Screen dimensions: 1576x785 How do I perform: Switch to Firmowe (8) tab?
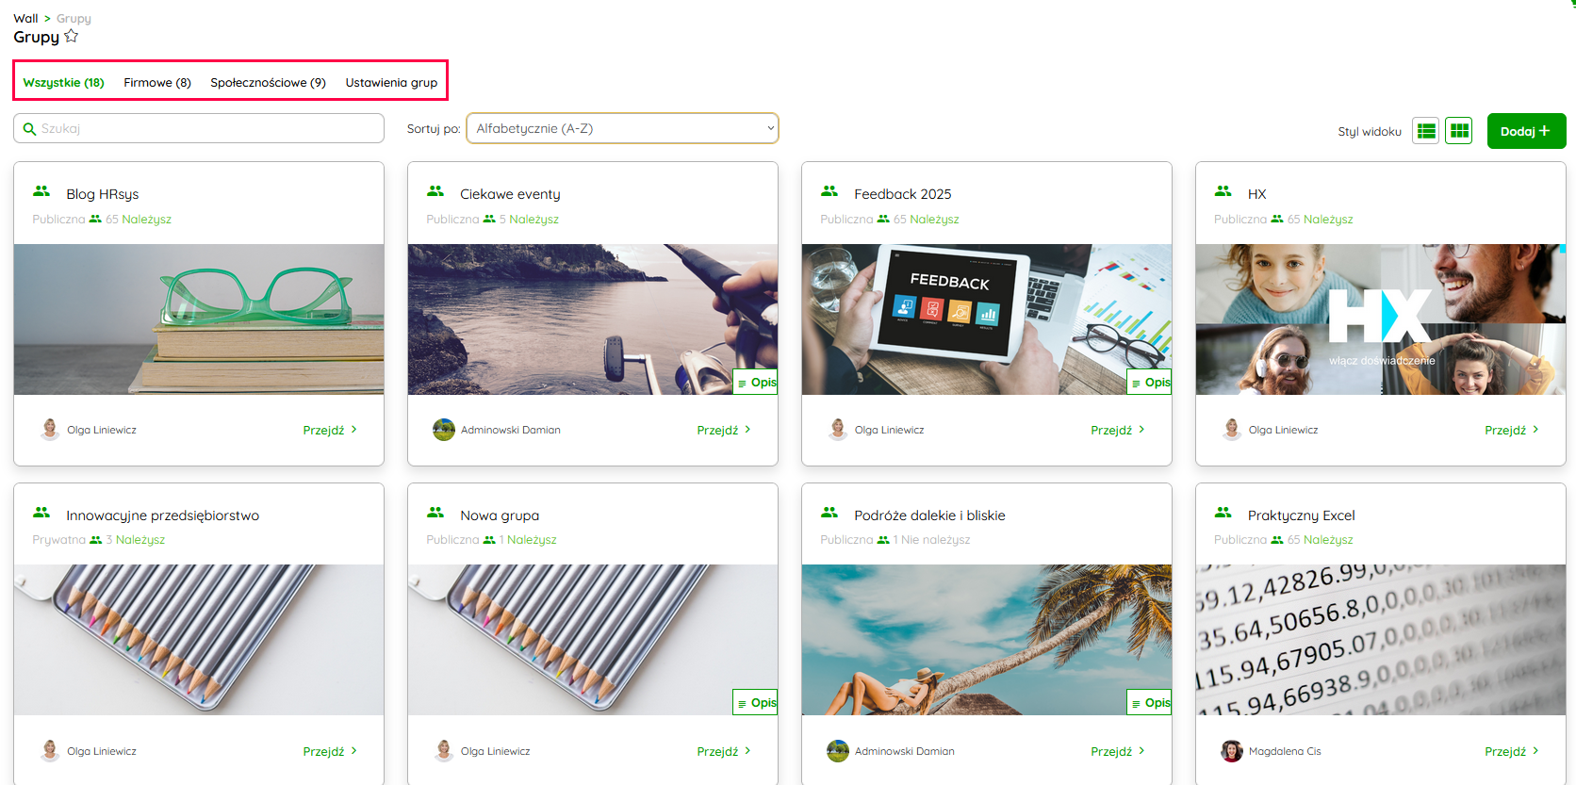[157, 82]
